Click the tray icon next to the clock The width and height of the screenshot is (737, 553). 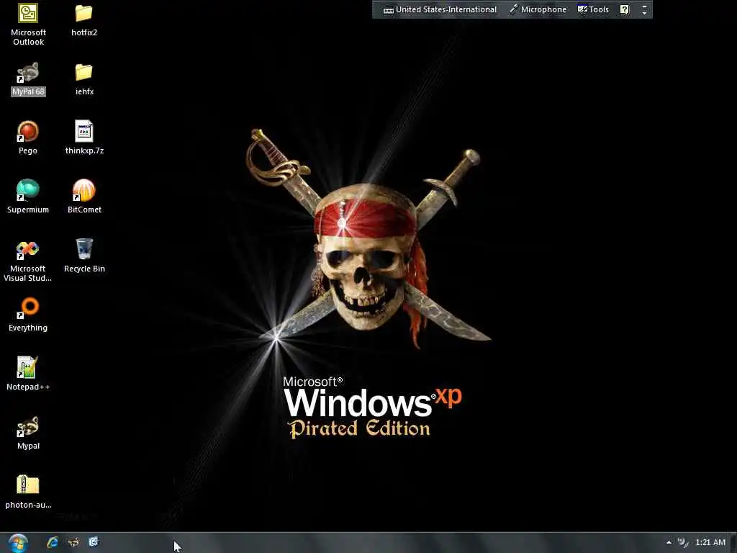683,543
